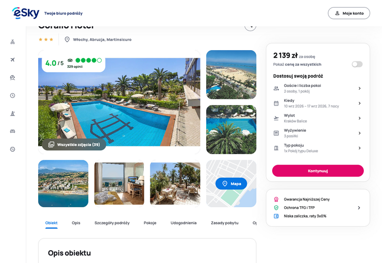Screen dimensions: 382x263
Task: Click the Gwarancja Najniższej Ceny text
Action: click(x=307, y=200)
